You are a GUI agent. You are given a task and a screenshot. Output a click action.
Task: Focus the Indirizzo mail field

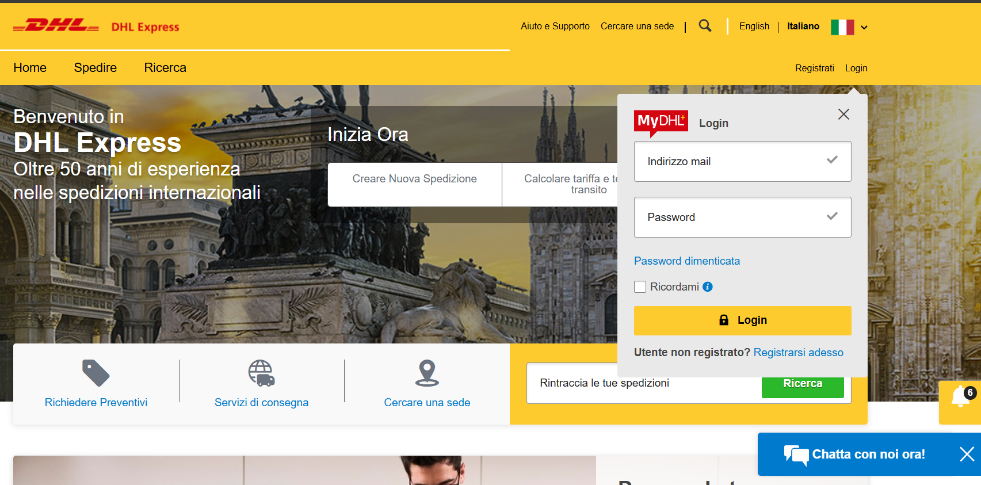point(742,162)
